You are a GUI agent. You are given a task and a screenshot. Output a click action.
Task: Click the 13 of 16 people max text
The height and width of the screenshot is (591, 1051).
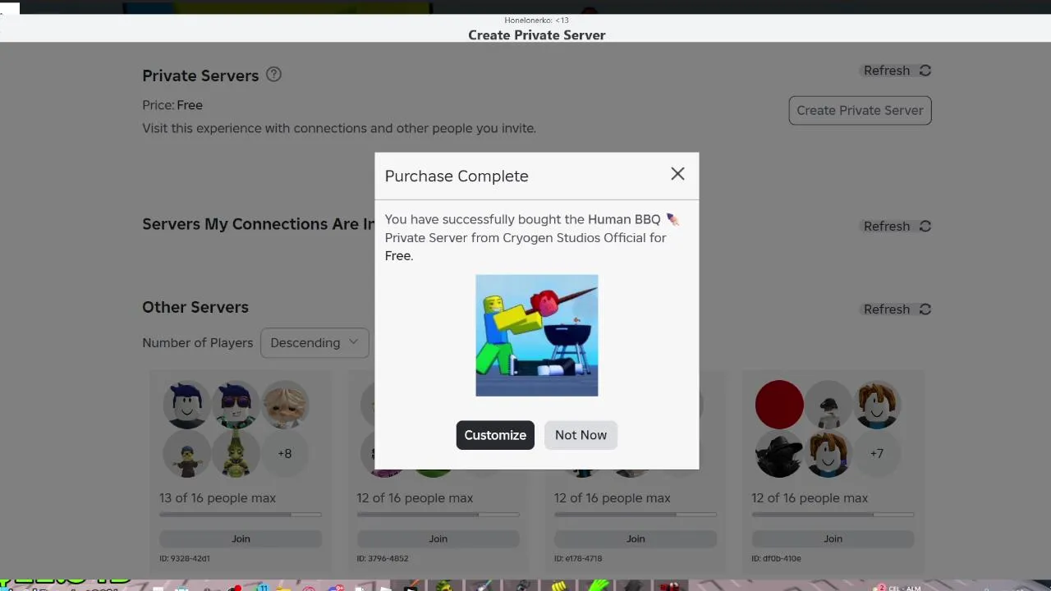pos(218,498)
